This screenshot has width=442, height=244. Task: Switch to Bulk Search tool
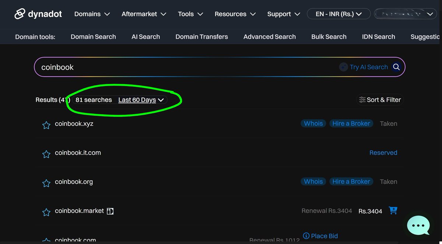tap(329, 37)
